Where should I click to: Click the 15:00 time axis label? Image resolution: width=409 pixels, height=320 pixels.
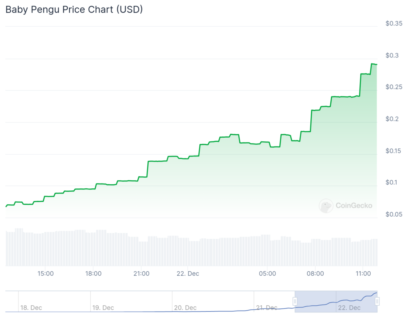point(46,274)
